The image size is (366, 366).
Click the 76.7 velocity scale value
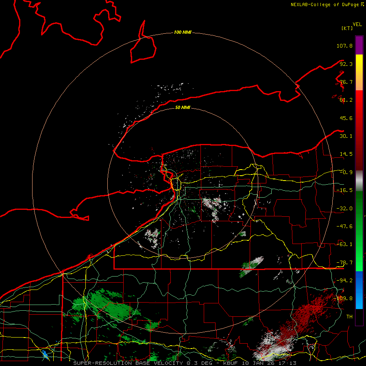click(x=346, y=82)
